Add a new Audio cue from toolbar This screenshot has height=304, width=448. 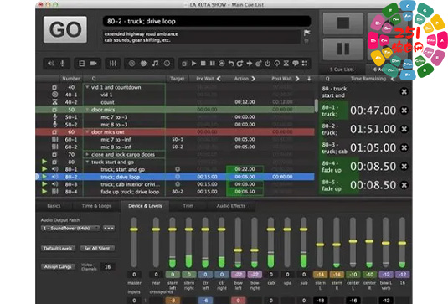pos(51,64)
